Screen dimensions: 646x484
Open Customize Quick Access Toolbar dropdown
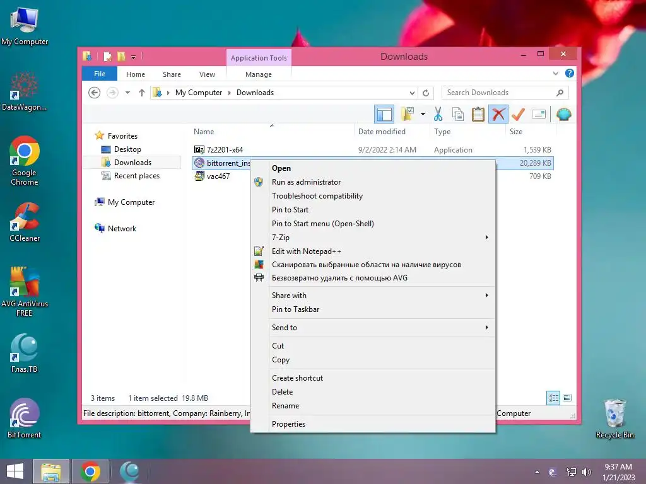pos(134,57)
